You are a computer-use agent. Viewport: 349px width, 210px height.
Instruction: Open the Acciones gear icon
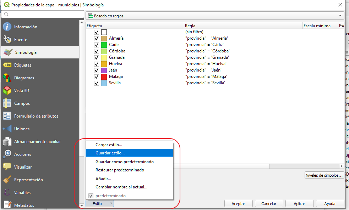7,154
